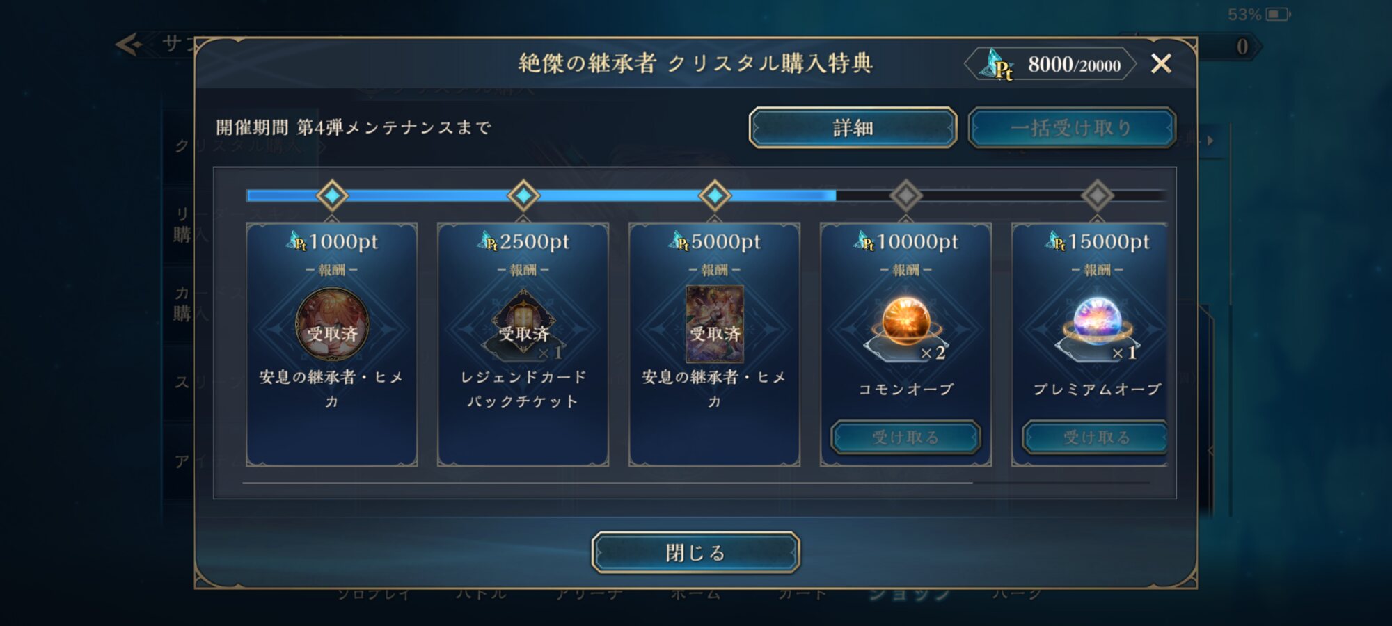Claim the コモンオーブ reward with 受け取る
Viewport: 1392px width, 626px height.
pos(905,437)
